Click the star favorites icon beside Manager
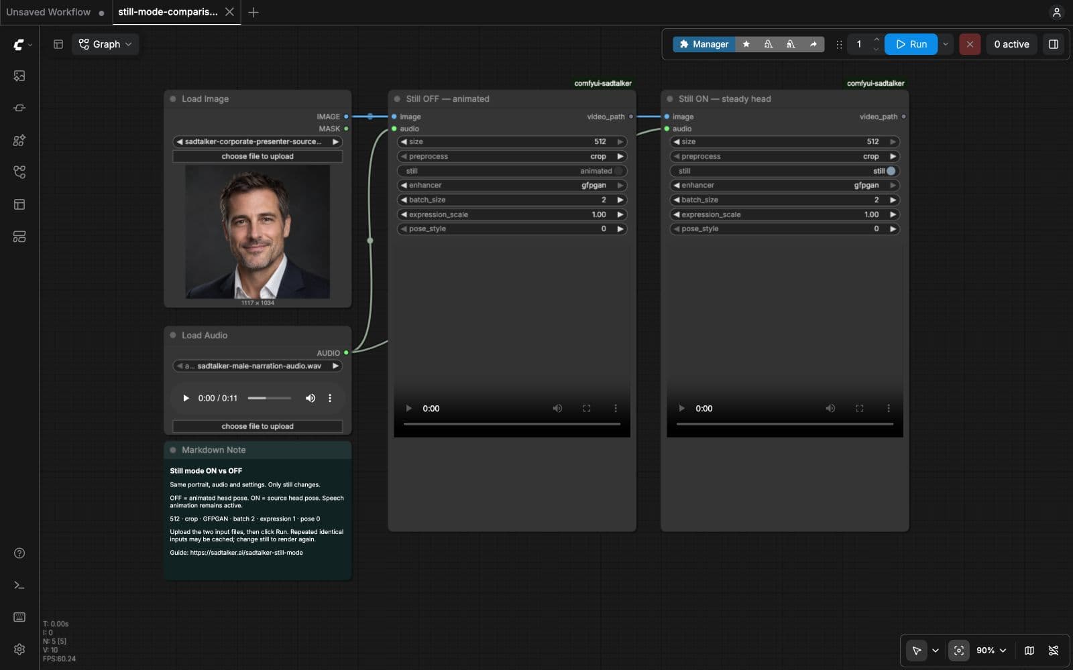The image size is (1073, 670). tap(746, 44)
